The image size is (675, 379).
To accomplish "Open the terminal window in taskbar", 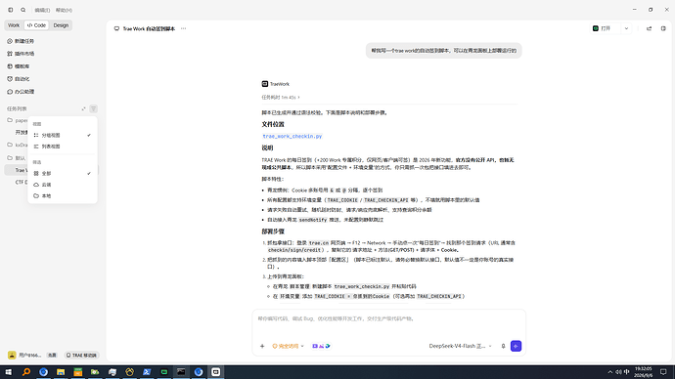I will 181,372.
